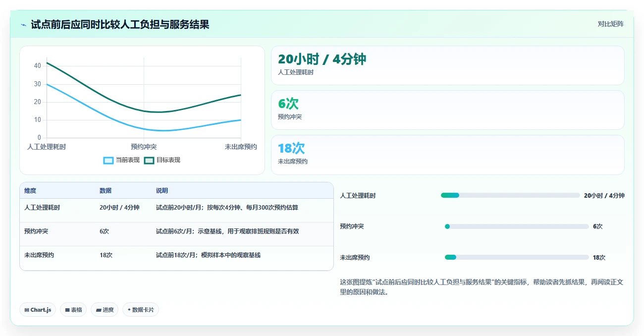
Task: Click the 未出席预约 progress bar
Action: [x=517, y=257]
